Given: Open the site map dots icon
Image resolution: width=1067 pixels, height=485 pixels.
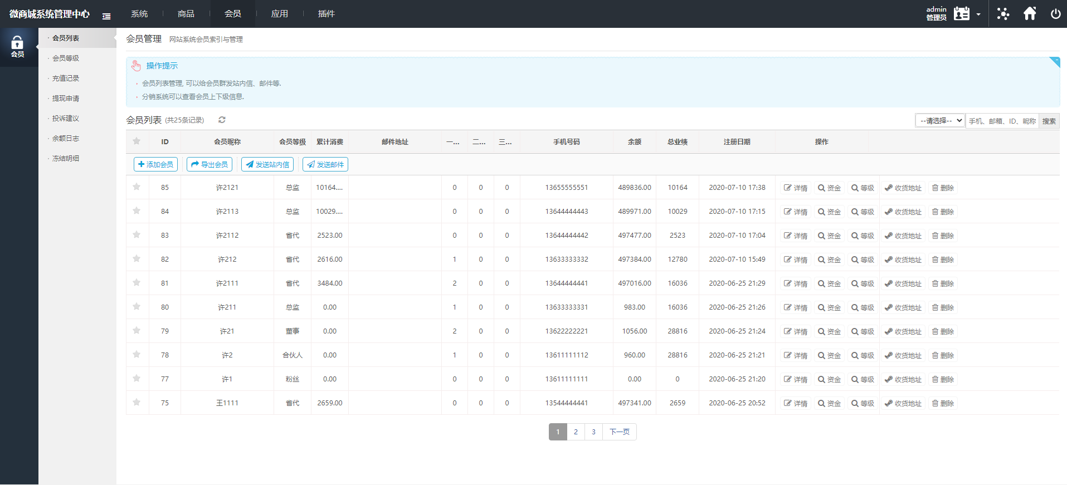Looking at the screenshot, I should (x=1003, y=14).
